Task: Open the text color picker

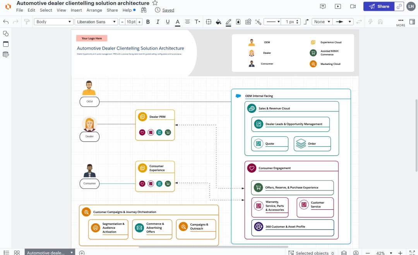Action: (178, 22)
